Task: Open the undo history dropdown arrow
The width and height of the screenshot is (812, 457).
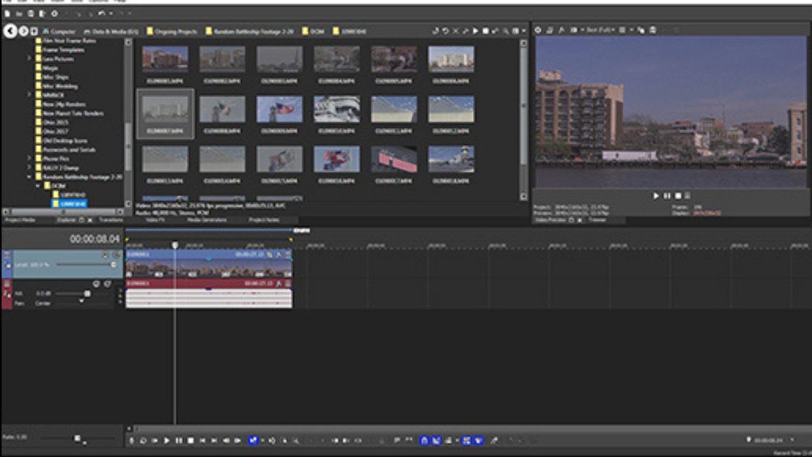Action: point(110,14)
